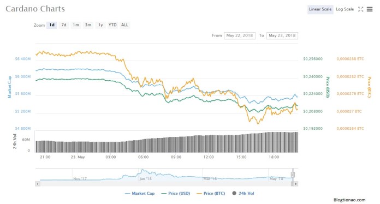Click the Jan '18 navigator label
380x204 pixels.
[145, 179]
